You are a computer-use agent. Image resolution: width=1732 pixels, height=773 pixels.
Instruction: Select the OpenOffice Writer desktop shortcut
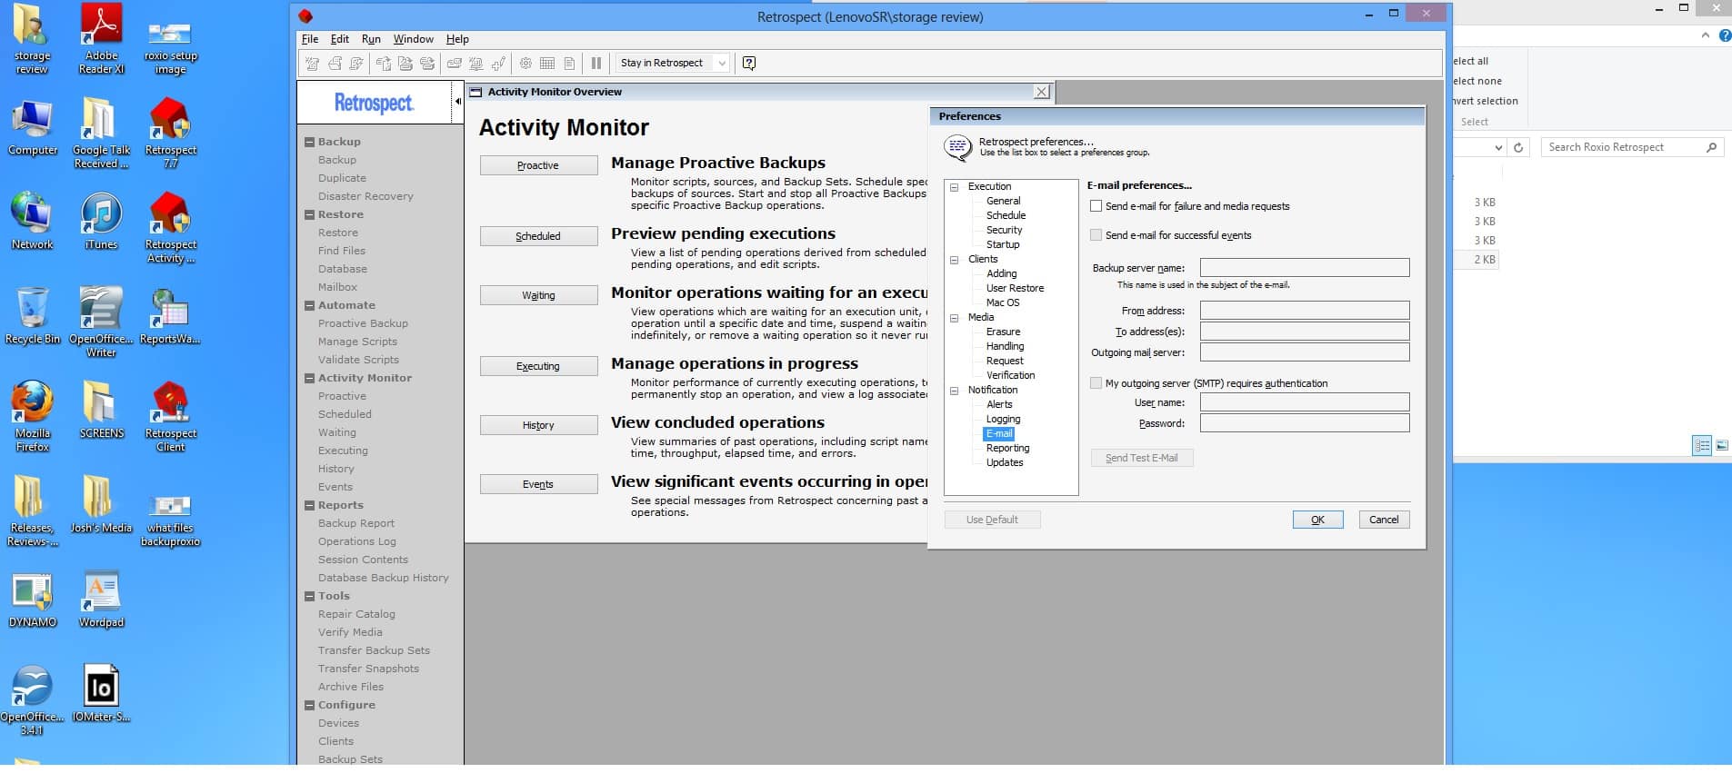click(x=101, y=322)
